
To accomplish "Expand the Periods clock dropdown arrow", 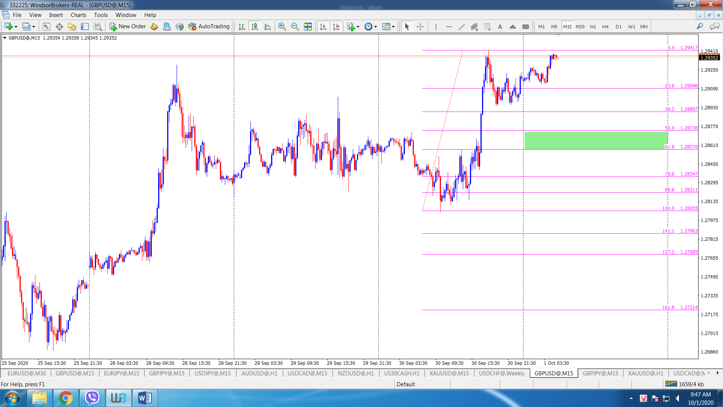I will tap(375, 27).
